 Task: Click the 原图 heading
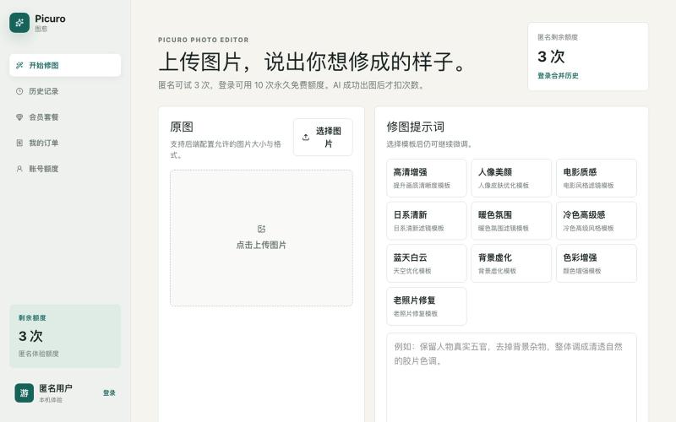182,127
